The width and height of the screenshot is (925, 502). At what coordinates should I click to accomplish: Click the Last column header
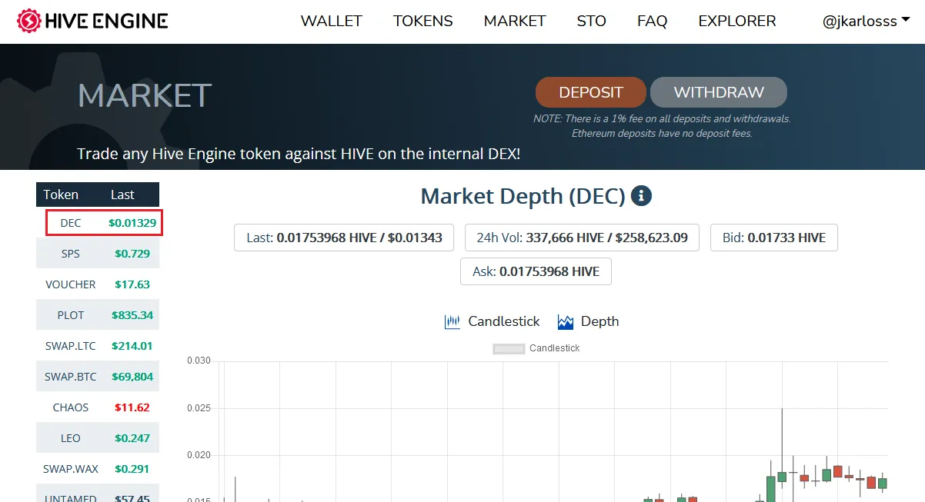click(x=122, y=194)
